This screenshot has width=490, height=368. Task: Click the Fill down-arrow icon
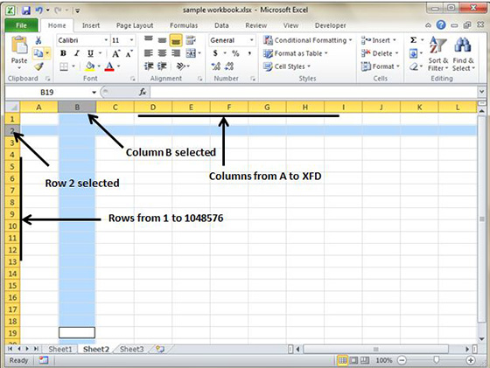pos(413,53)
